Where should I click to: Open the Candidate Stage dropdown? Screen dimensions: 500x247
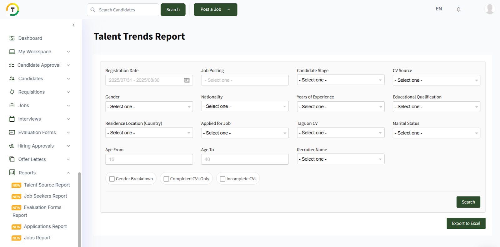[x=340, y=80]
